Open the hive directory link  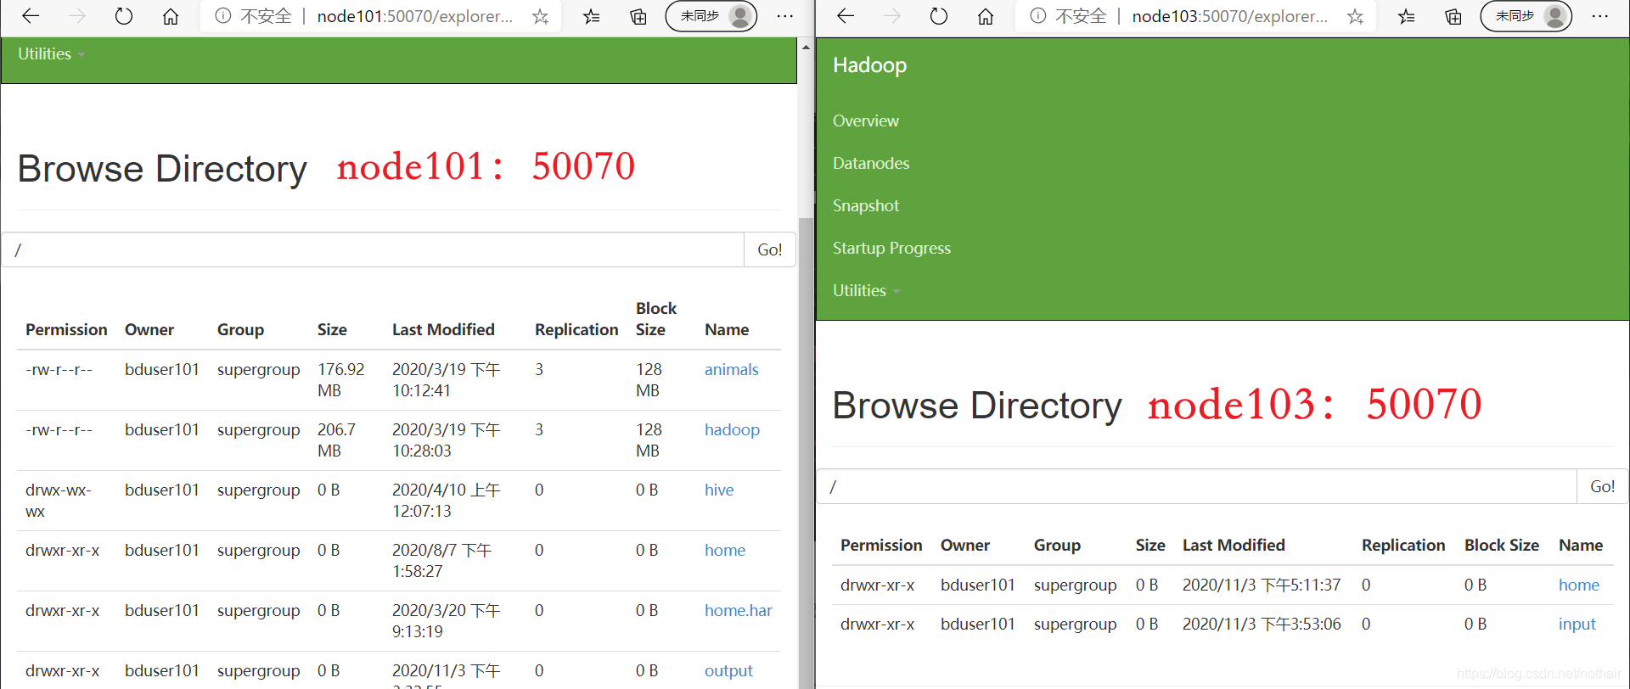pos(719,490)
